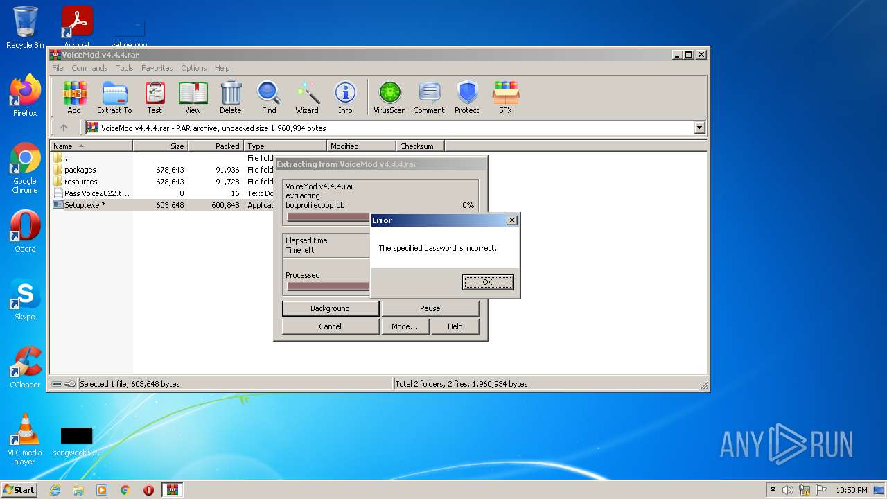Viewport: 887px width, 499px height.
Task: Click the Background button
Action: point(330,308)
